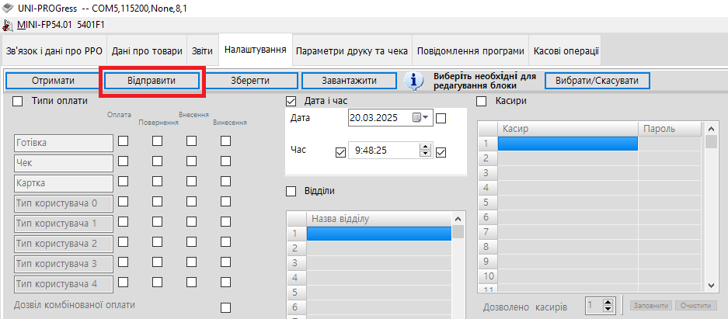Click the Очистити button
Screen dimensions: 728x319
click(x=696, y=306)
